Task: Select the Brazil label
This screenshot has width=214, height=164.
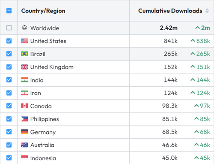Action: click(x=38, y=54)
